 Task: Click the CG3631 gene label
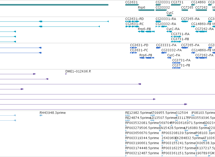131,2
